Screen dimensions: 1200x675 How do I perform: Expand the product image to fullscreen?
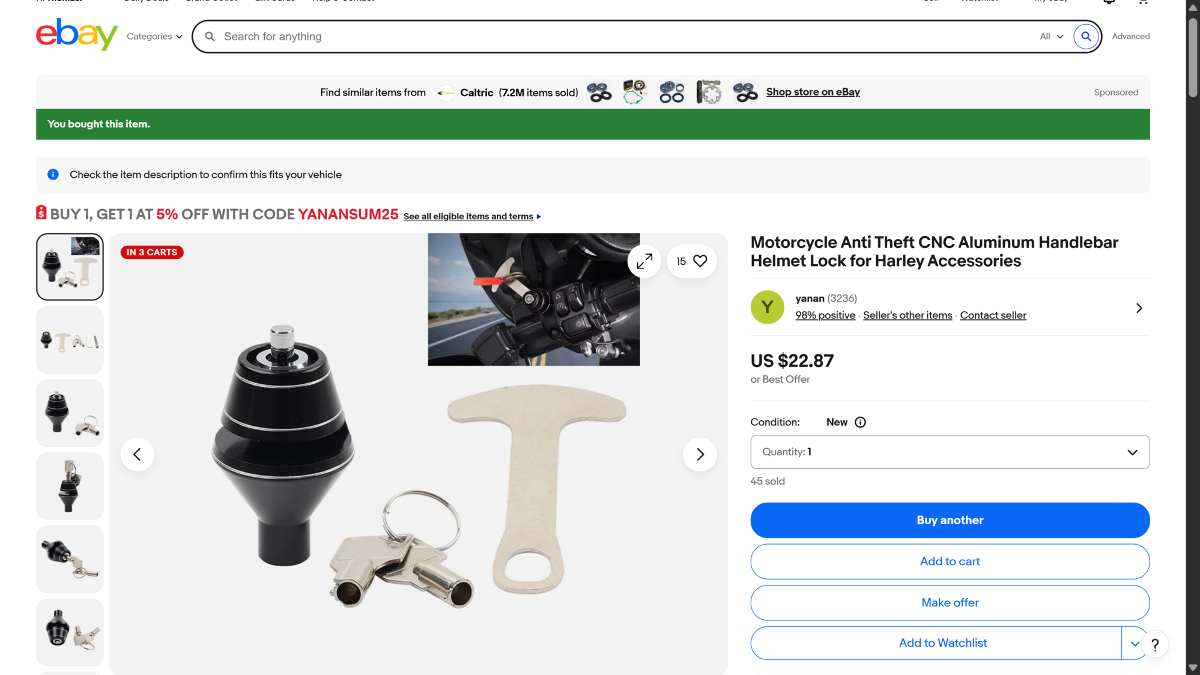[x=644, y=261]
